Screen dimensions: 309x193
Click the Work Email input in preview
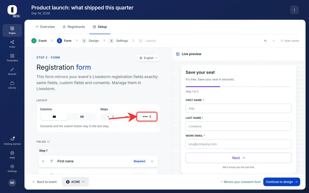coord(239,144)
